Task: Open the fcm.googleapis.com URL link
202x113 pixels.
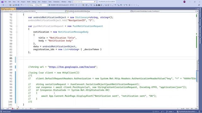Action: 72,67
